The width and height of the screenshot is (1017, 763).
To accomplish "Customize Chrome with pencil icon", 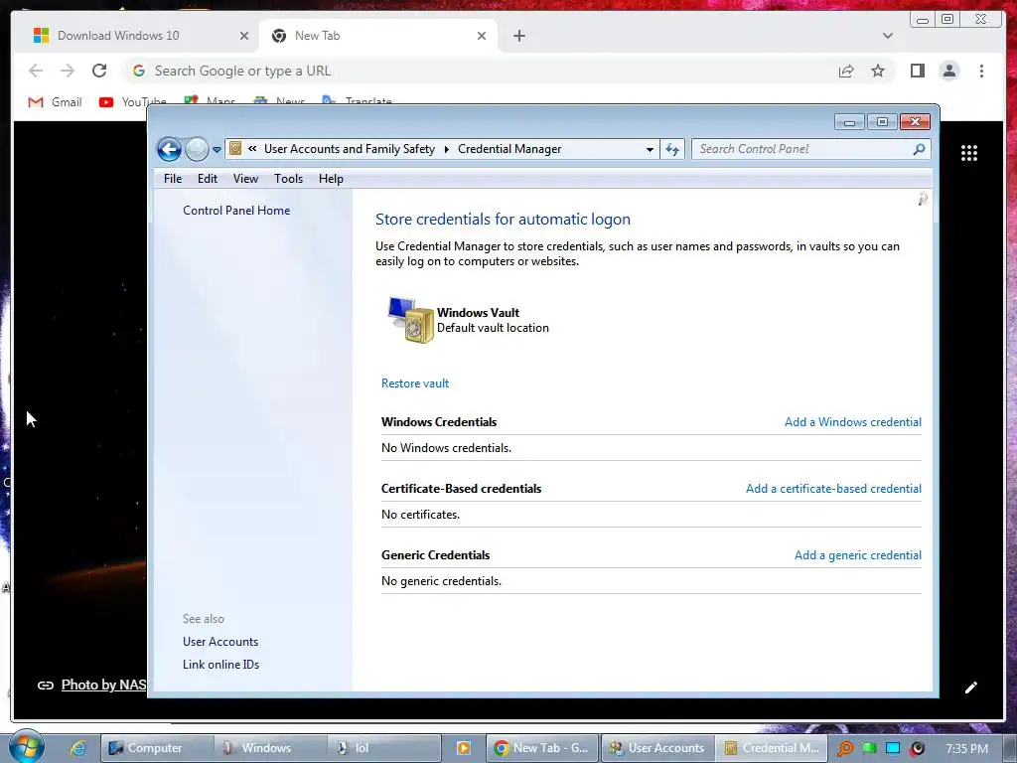I will pyautogui.click(x=971, y=687).
